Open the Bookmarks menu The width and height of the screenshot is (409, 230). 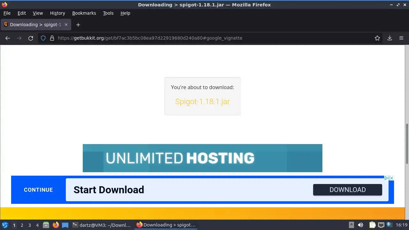click(84, 13)
